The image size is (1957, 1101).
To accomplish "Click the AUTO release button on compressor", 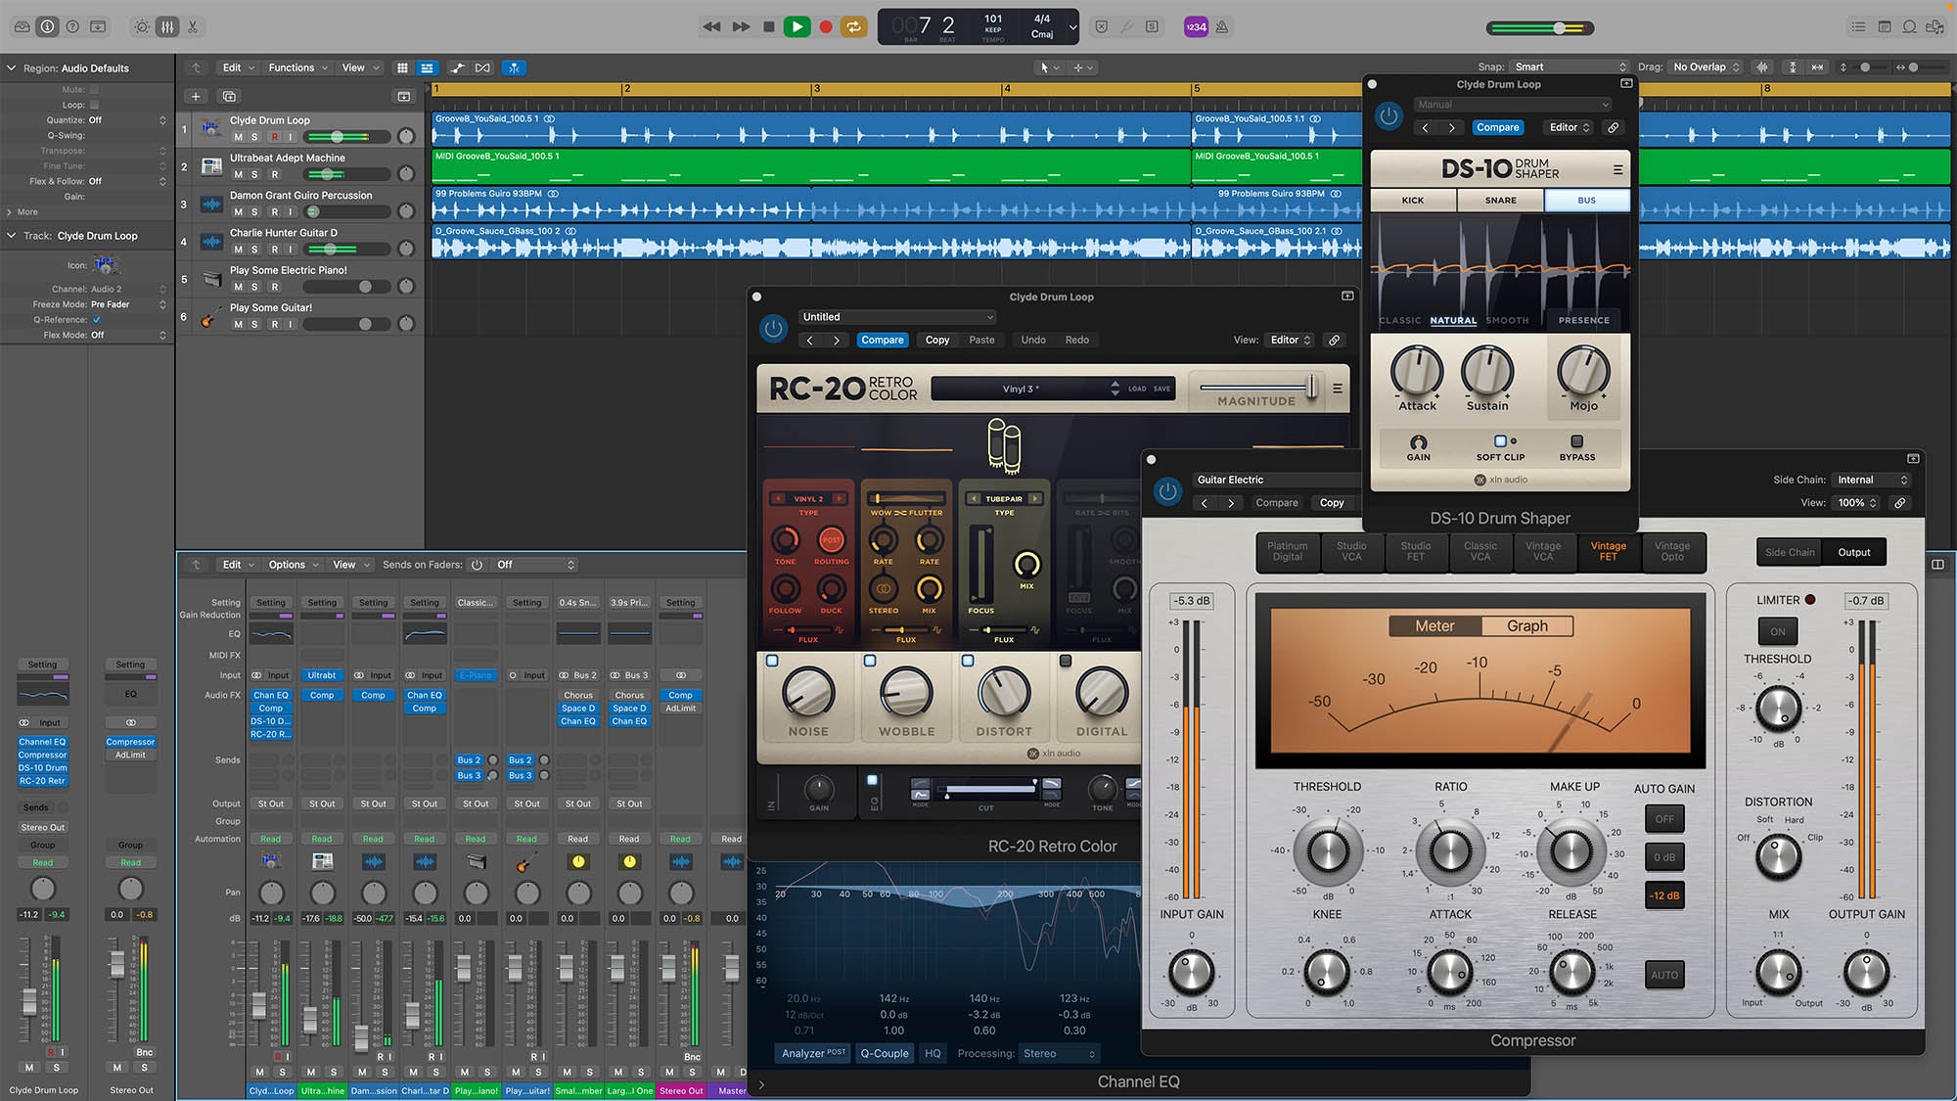I will coord(1663,975).
